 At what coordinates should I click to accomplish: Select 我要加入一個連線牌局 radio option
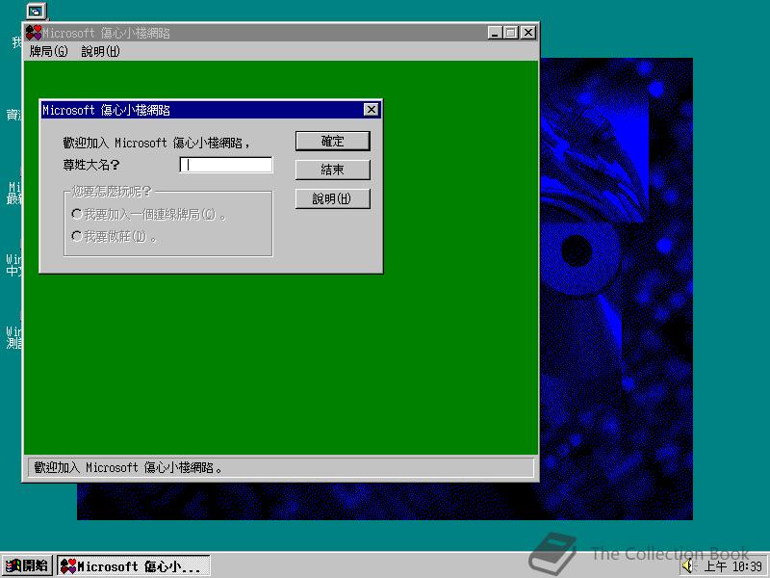[x=149, y=214]
